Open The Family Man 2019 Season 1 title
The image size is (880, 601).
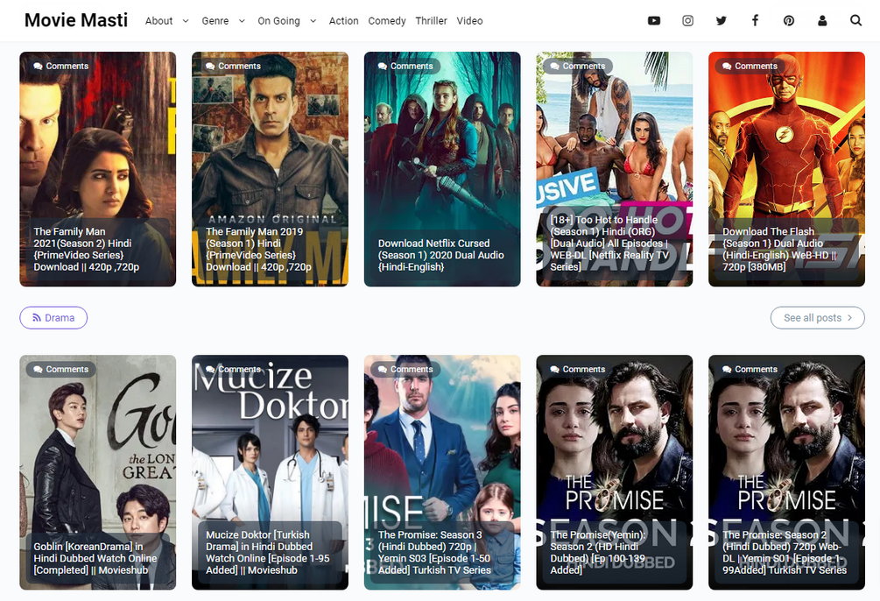pos(258,250)
